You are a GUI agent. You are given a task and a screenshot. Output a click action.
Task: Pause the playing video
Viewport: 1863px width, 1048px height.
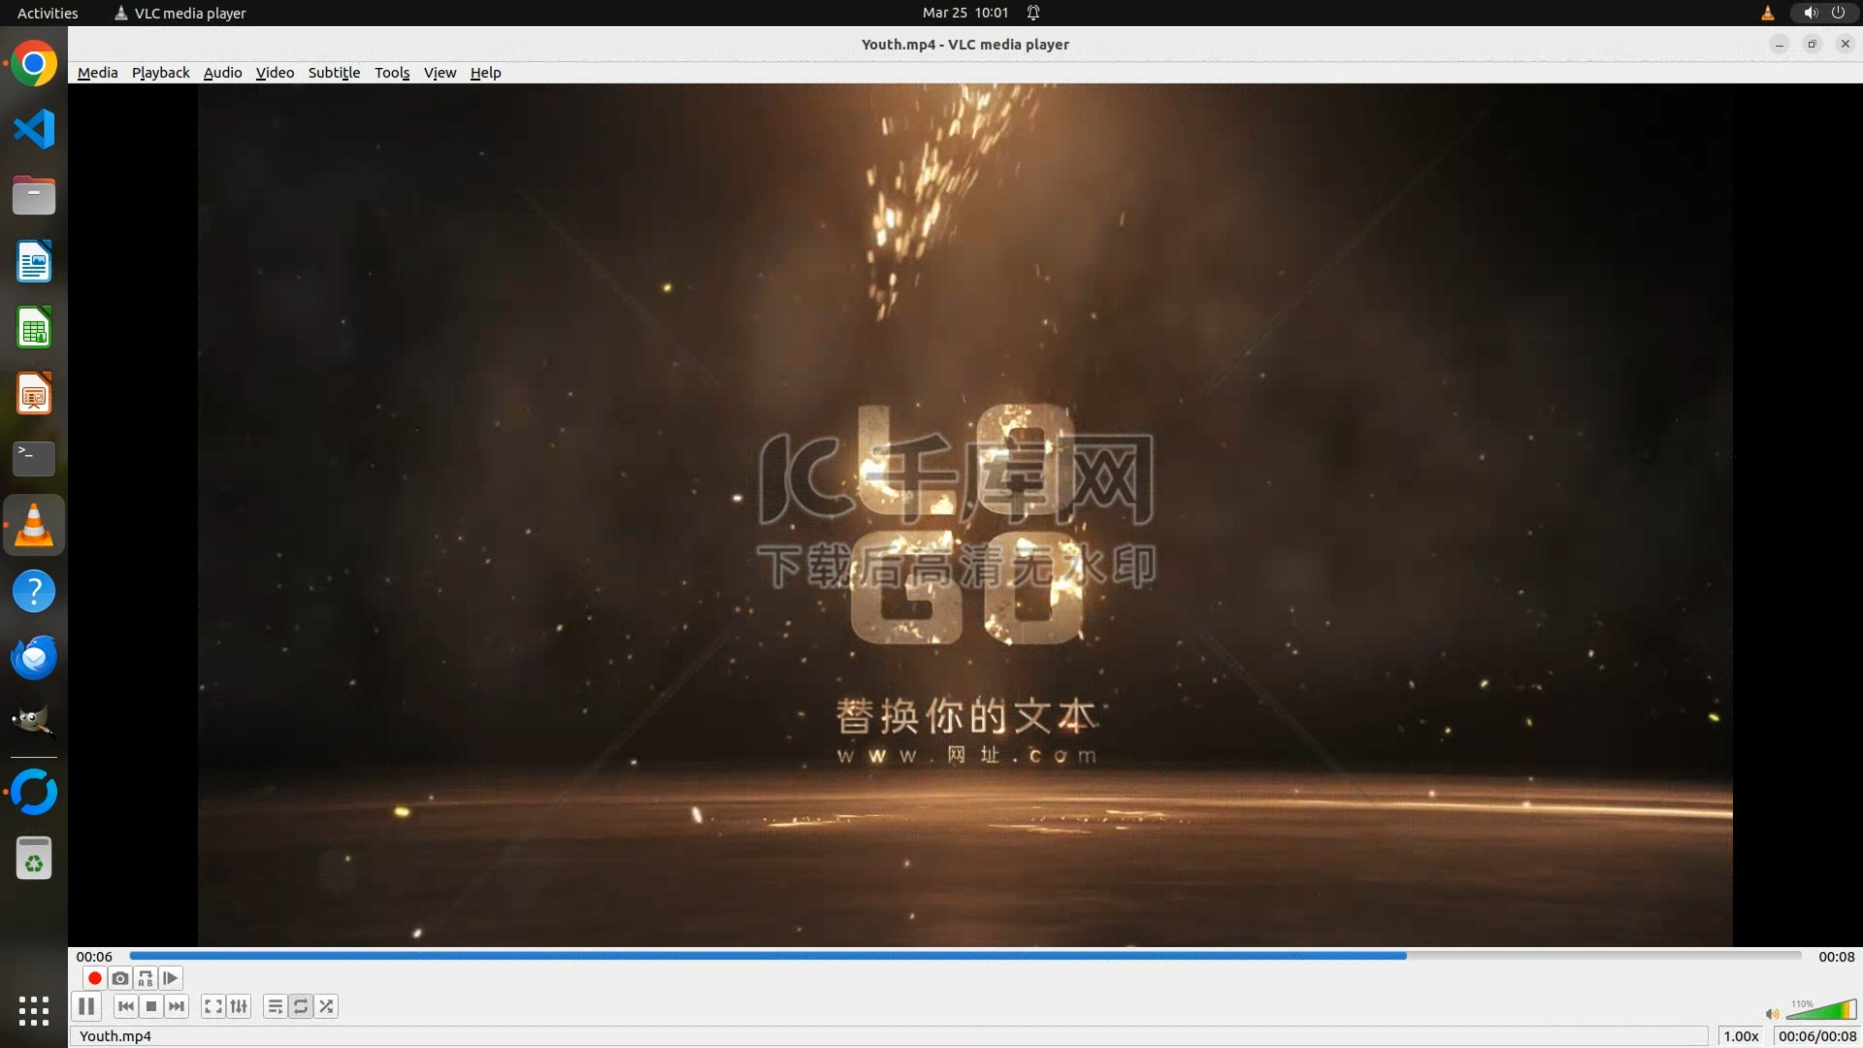pos(86,1006)
